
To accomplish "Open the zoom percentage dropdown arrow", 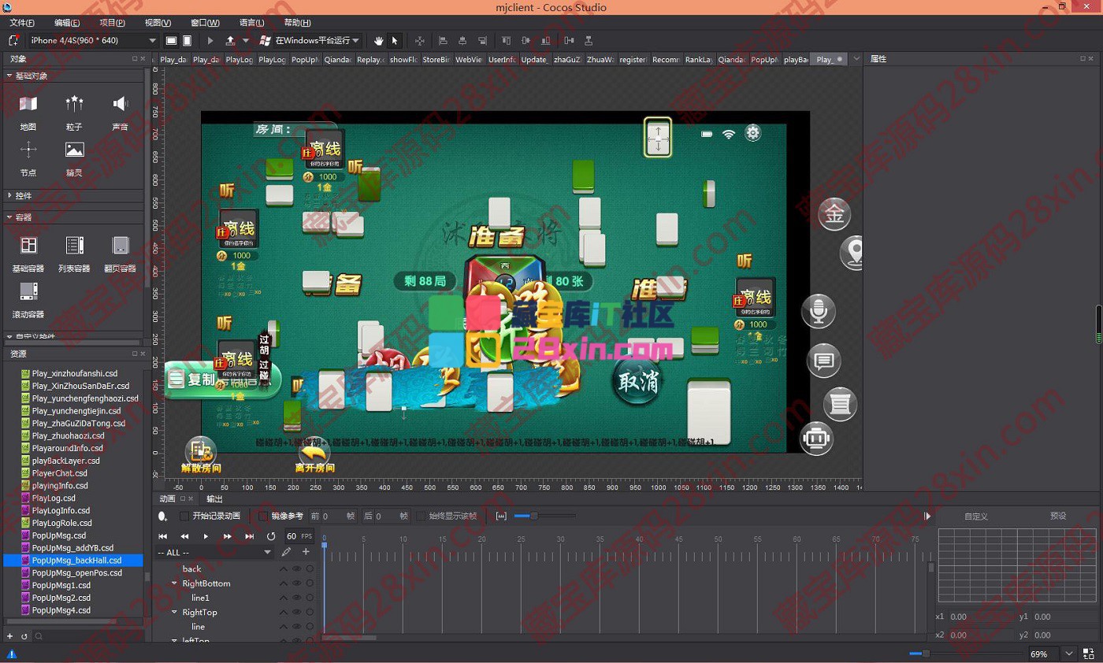I will pyautogui.click(x=1068, y=654).
